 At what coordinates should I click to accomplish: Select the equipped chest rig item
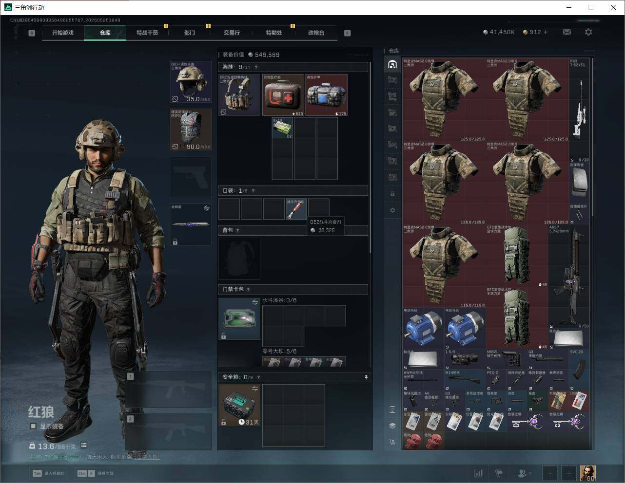(x=239, y=95)
